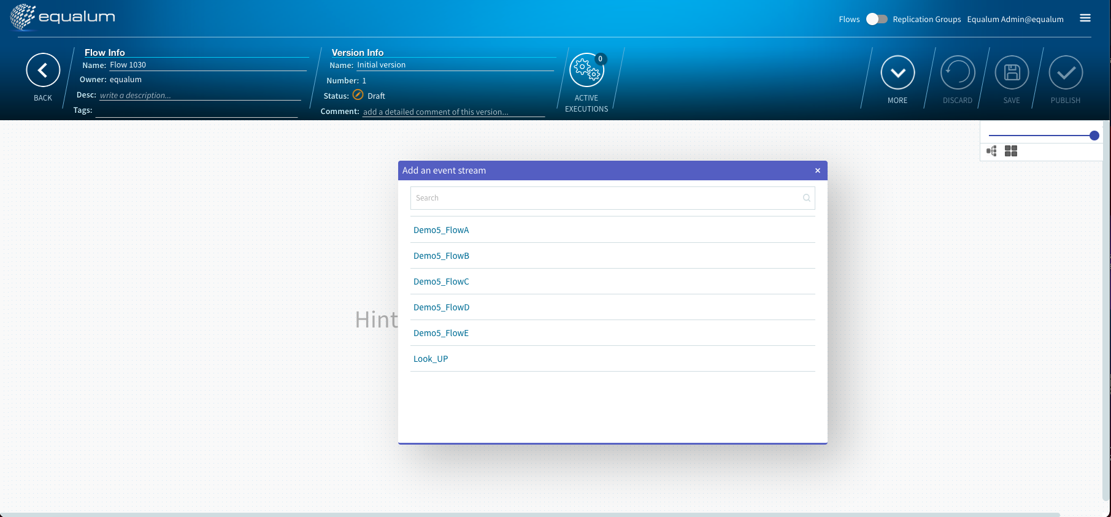Click the Flows label
The width and height of the screenshot is (1111, 517).
(x=849, y=19)
